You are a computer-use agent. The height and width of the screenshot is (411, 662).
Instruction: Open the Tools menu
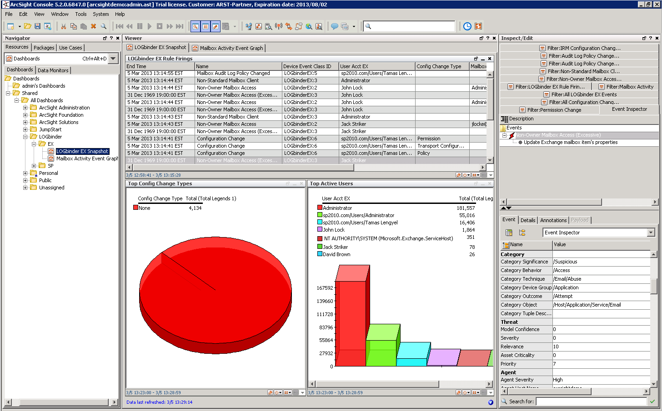coord(80,14)
